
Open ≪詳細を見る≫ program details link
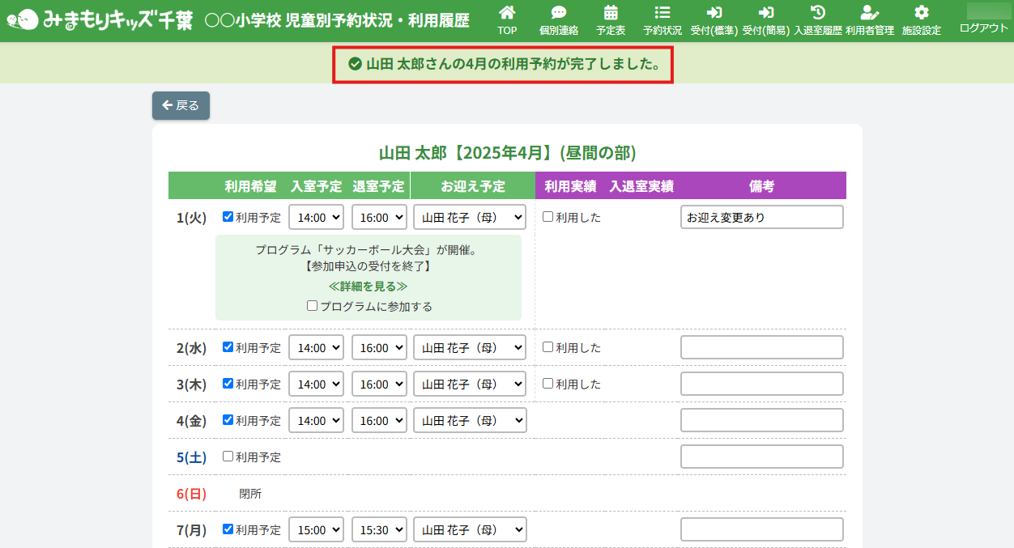[368, 287]
